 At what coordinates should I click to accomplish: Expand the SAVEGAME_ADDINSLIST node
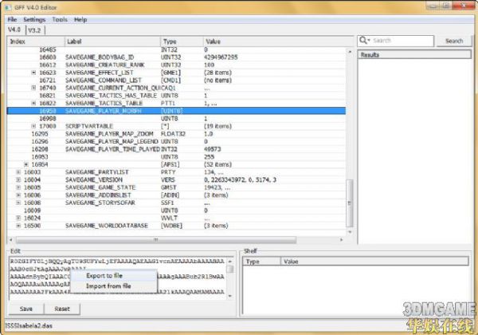(x=18, y=195)
